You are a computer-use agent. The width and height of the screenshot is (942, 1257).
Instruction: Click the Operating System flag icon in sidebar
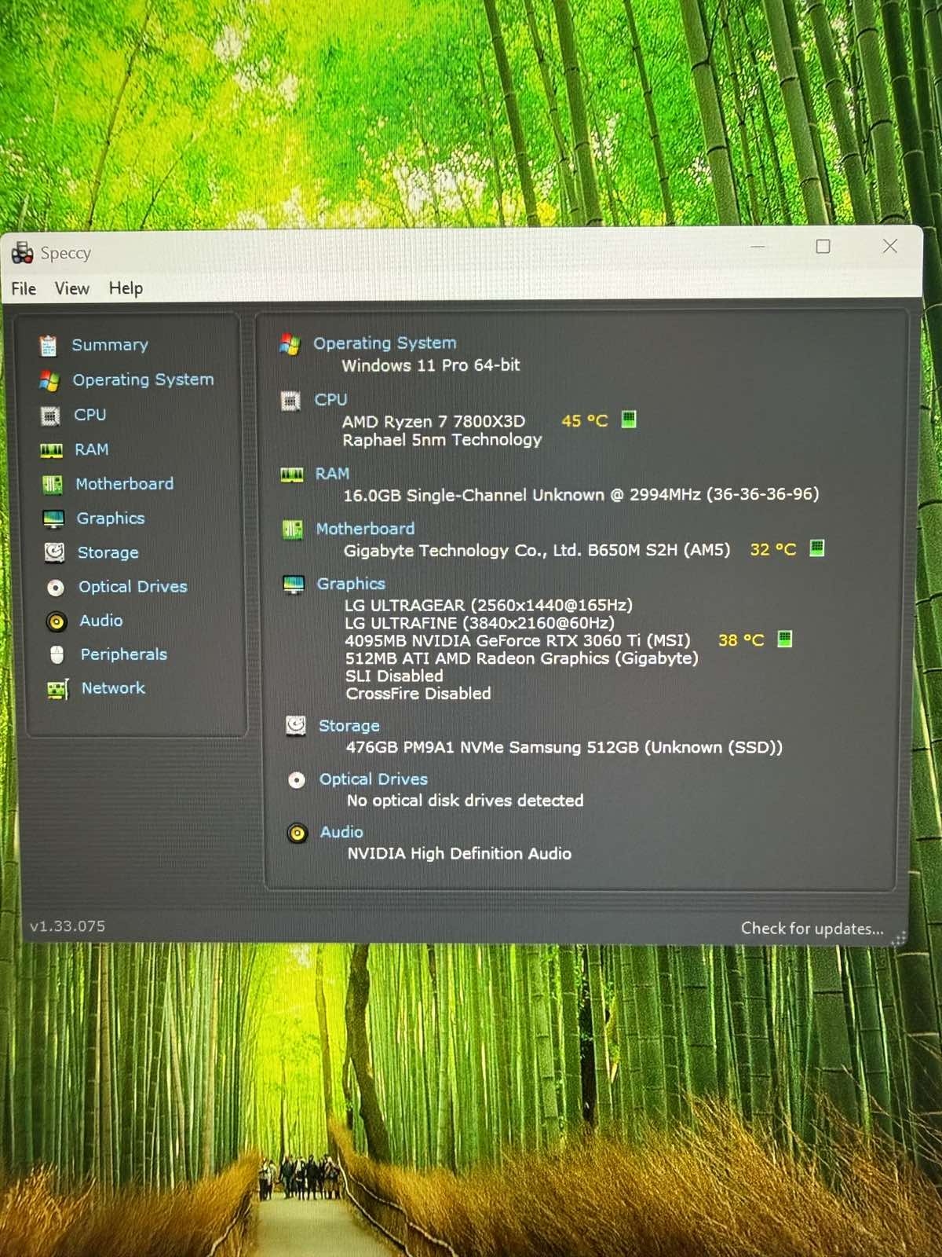[x=49, y=380]
